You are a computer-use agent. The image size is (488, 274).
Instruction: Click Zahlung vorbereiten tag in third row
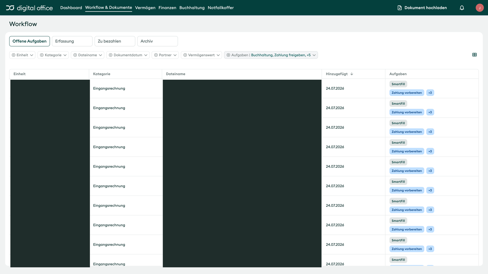pyautogui.click(x=407, y=132)
